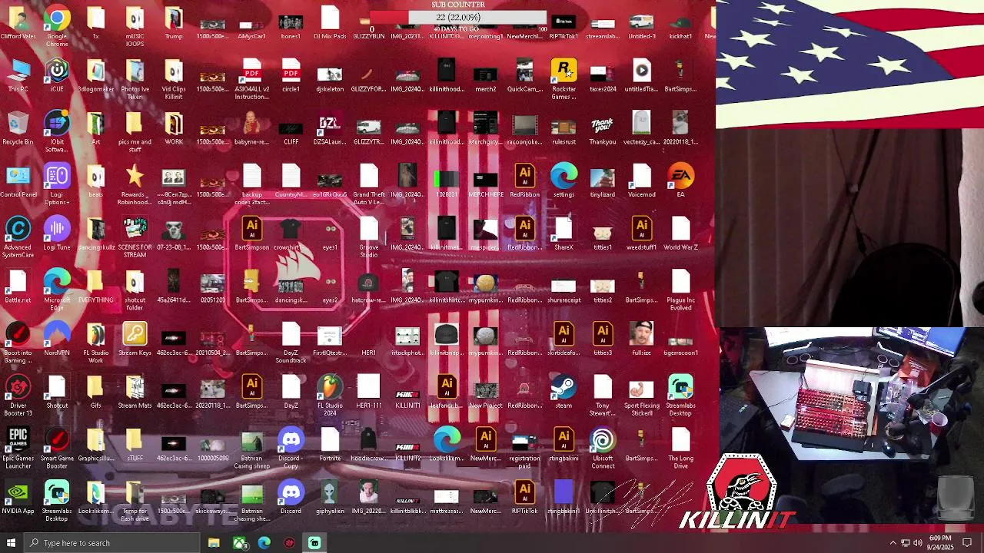Open the Recycle Bin

pyautogui.click(x=18, y=129)
